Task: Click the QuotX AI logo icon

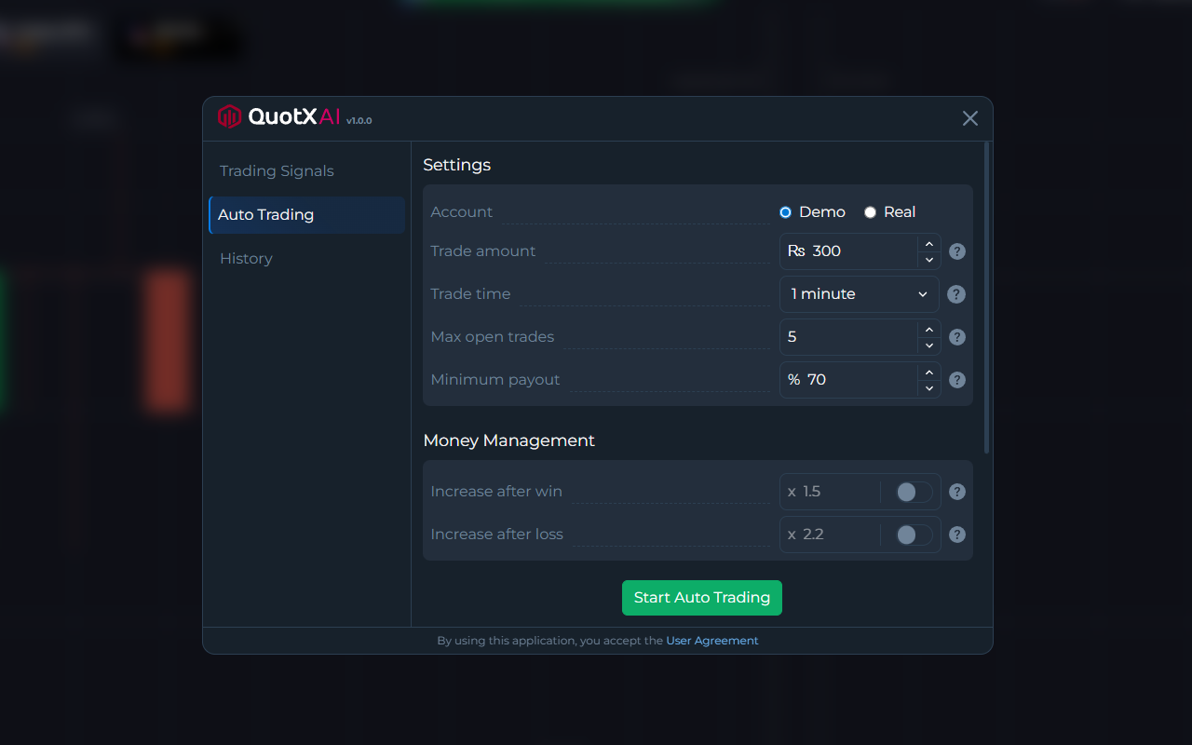Action: (x=229, y=116)
